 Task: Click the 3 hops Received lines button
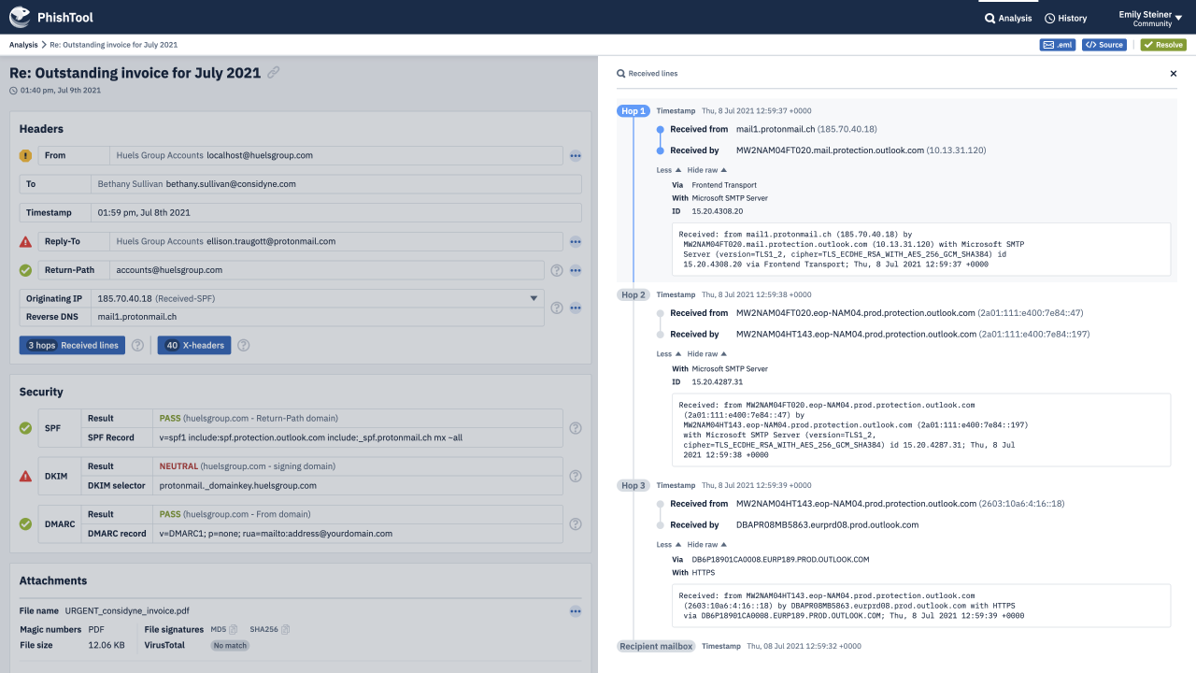pos(72,345)
